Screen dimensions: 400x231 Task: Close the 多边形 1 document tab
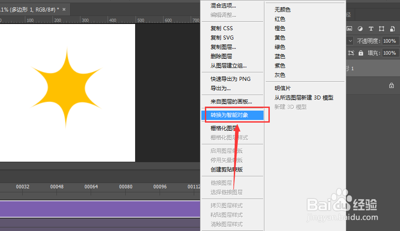pyautogui.click(x=64, y=9)
